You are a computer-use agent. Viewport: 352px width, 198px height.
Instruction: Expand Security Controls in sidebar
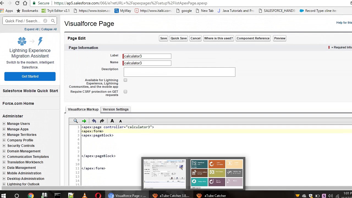coord(4,146)
